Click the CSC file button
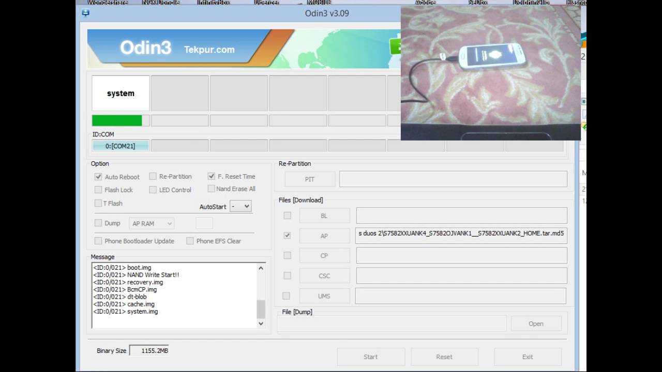Screen dimensions: 662x372 (x=324, y=275)
